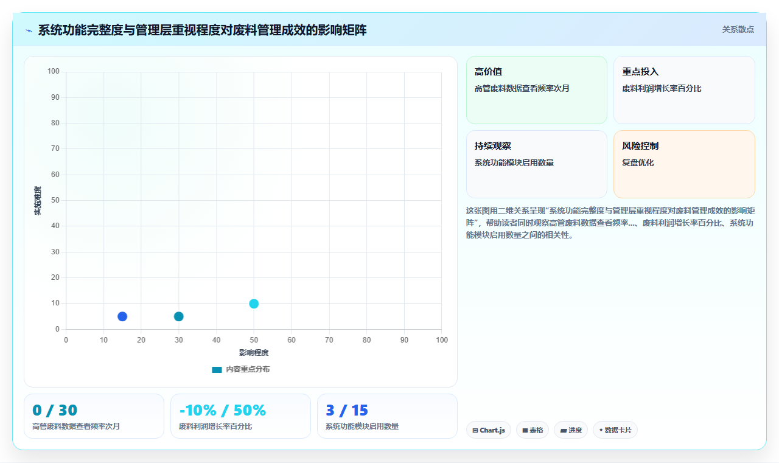The image size is (779, 463).
Task: Click the 影响程度 x-axis title
Action: (254, 352)
